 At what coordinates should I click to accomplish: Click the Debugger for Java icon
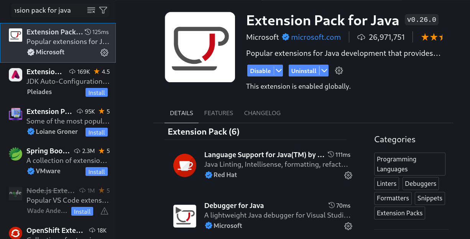click(x=185, y=216)
